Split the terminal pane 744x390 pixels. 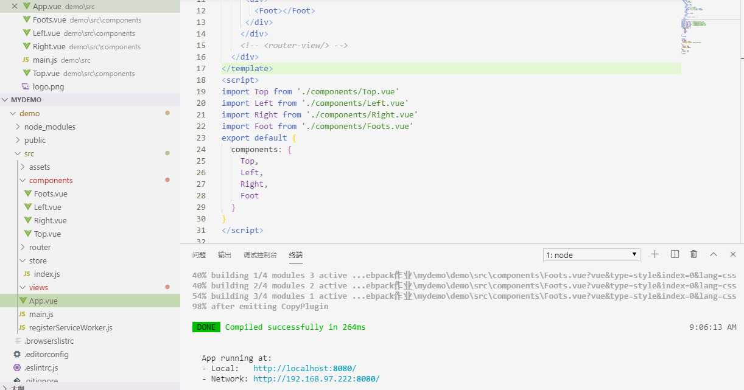click(x=675, y=254)
